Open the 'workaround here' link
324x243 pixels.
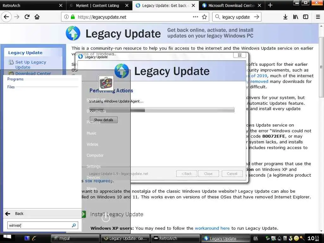coord(212,228)
